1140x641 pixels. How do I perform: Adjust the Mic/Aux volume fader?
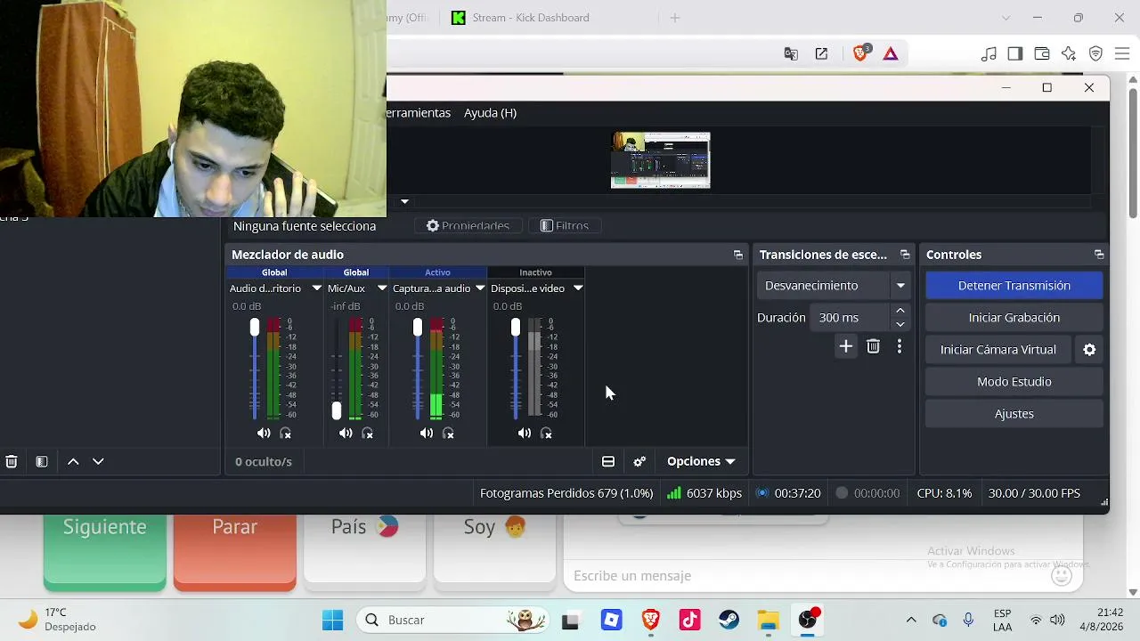click(x=337, y=410)
